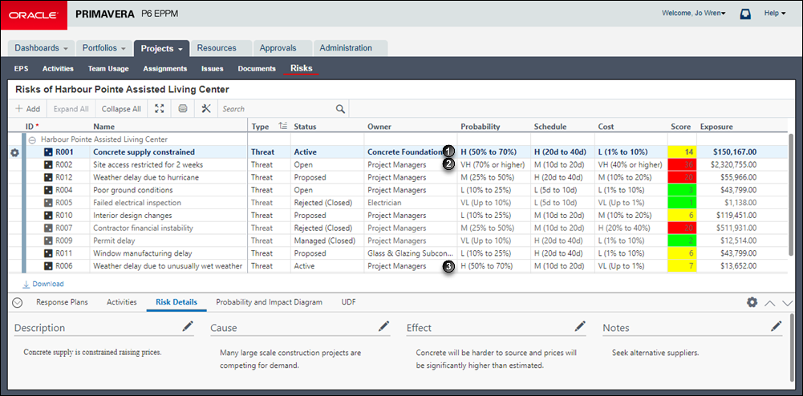
Task: Toggle sort on the Type column icon
Action: click(x=282, y=127)
